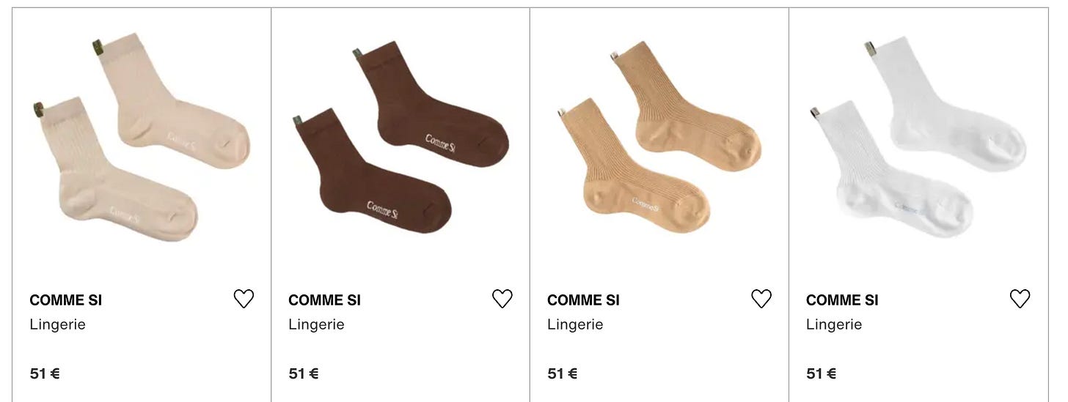Select COMME SI title under tan socks
This screenshot has height=402, width=1068.
[x=584, y=300]
